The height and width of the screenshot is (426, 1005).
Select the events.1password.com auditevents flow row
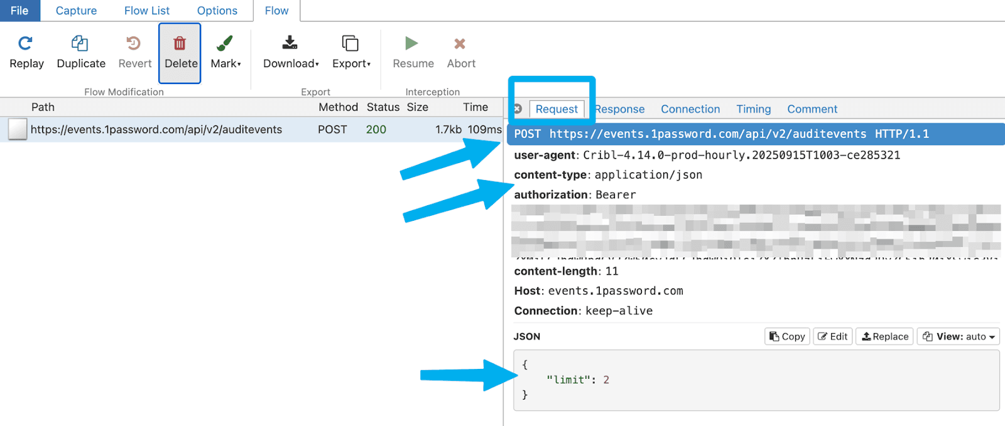(x=156, y=129)
